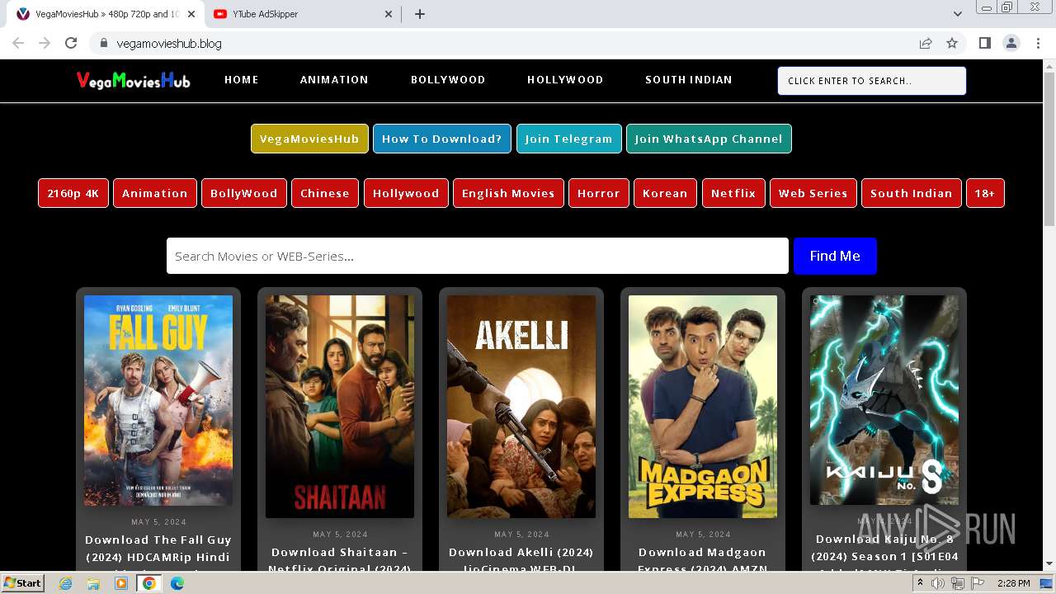This screenshot has height=594, width=1056.
Task: Open the Shaitaan poster thumbnail
Action: tap(340, 406)
